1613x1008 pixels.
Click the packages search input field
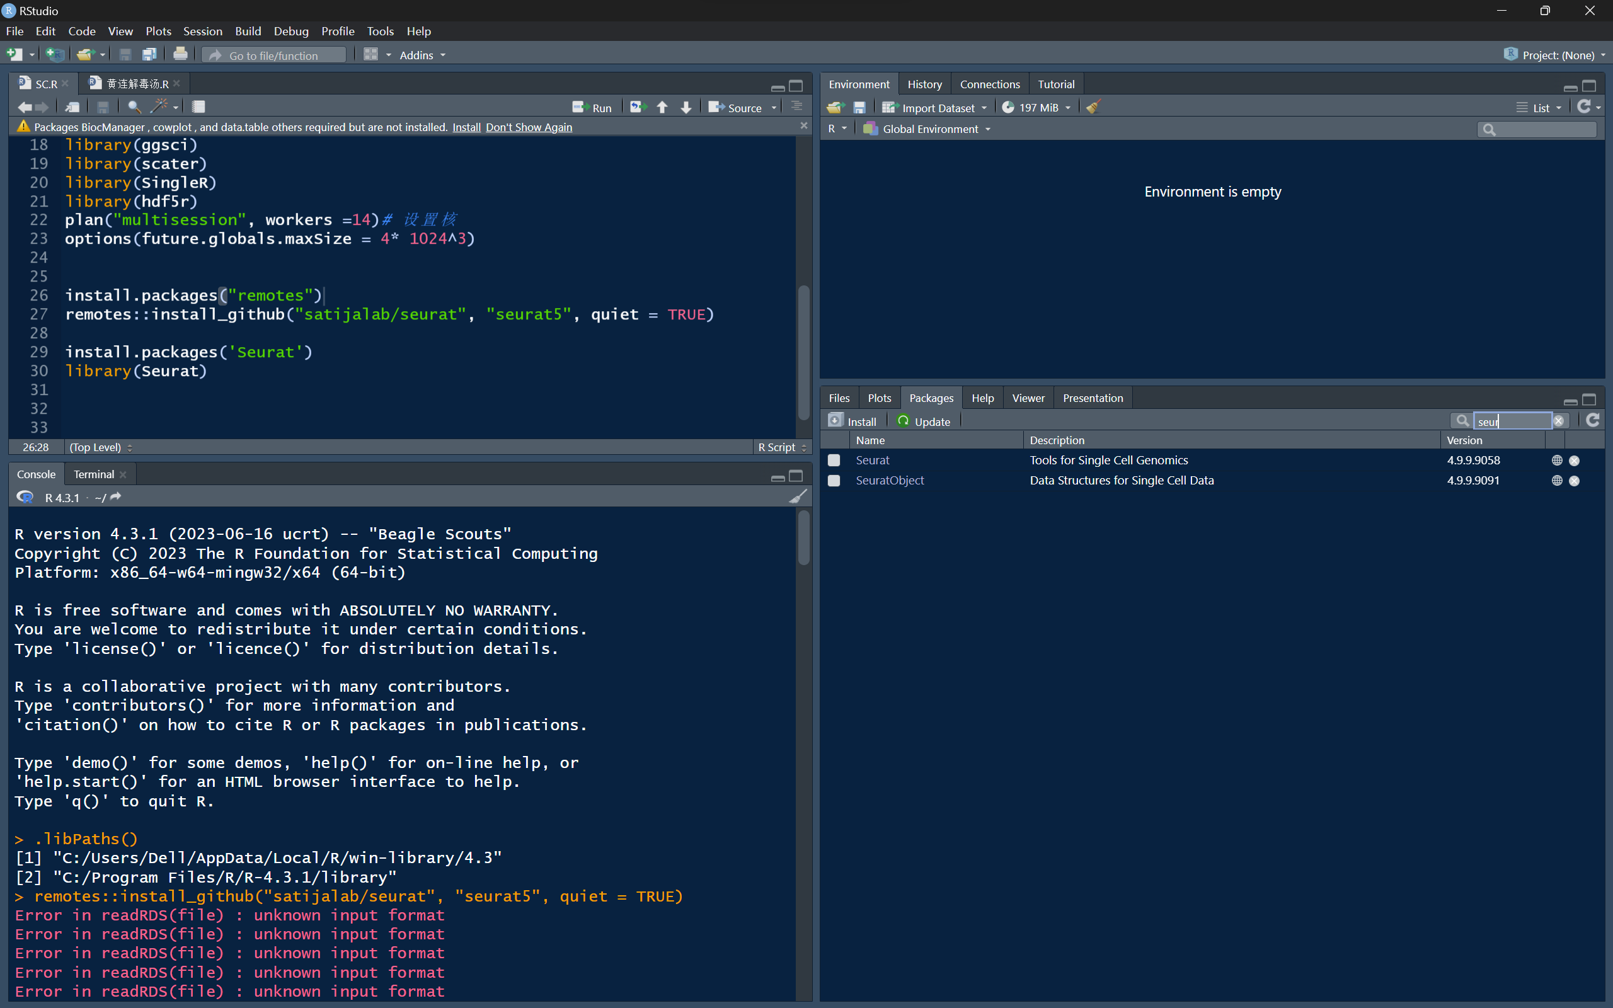point(1513,421)
